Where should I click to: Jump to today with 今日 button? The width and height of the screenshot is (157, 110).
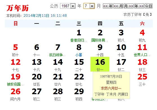[x=149, y=6]
